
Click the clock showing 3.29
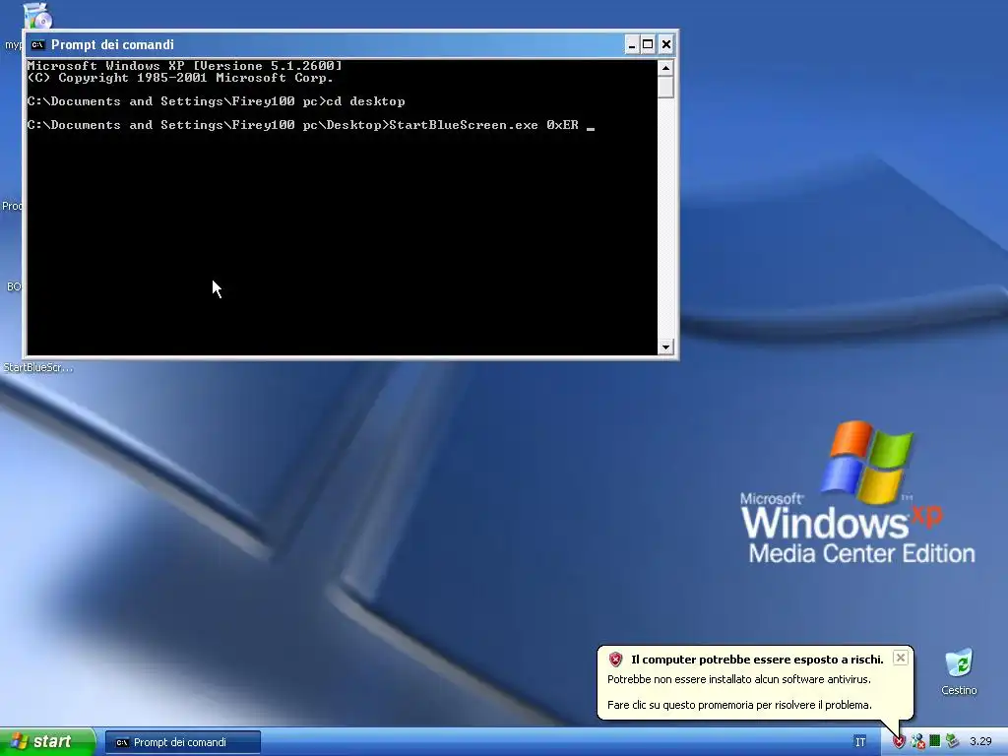980,742
